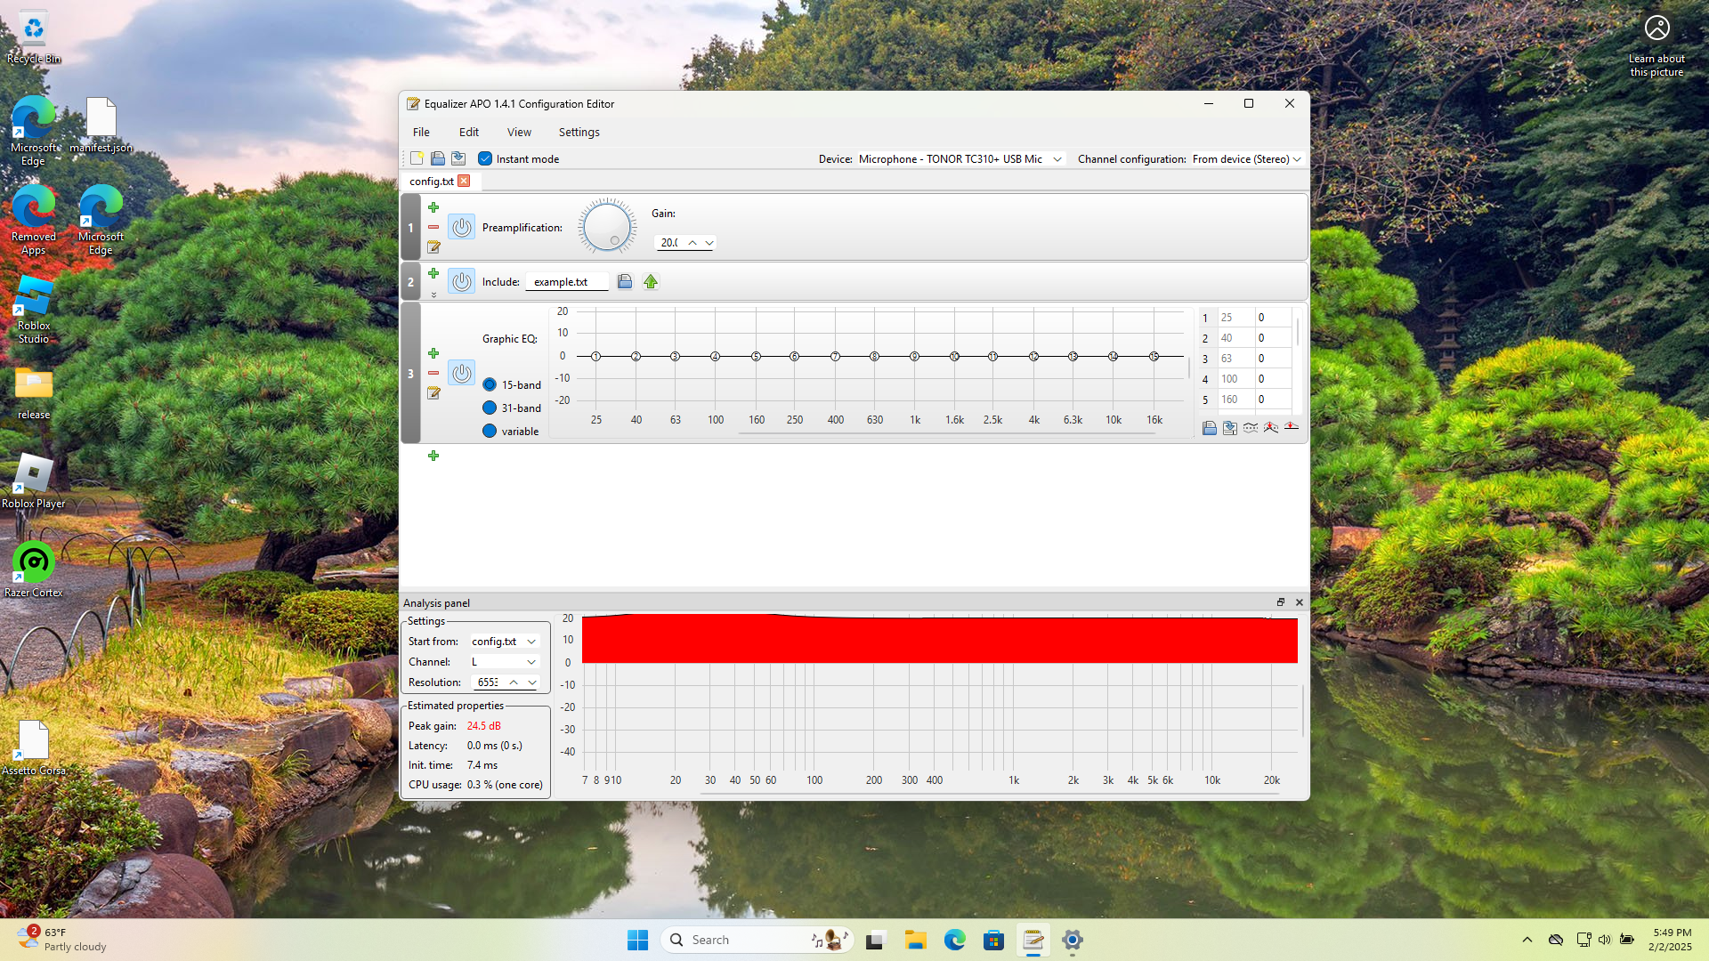
Task: Click the invert response icon under EQ table
Action: (x=1251, y=428)
